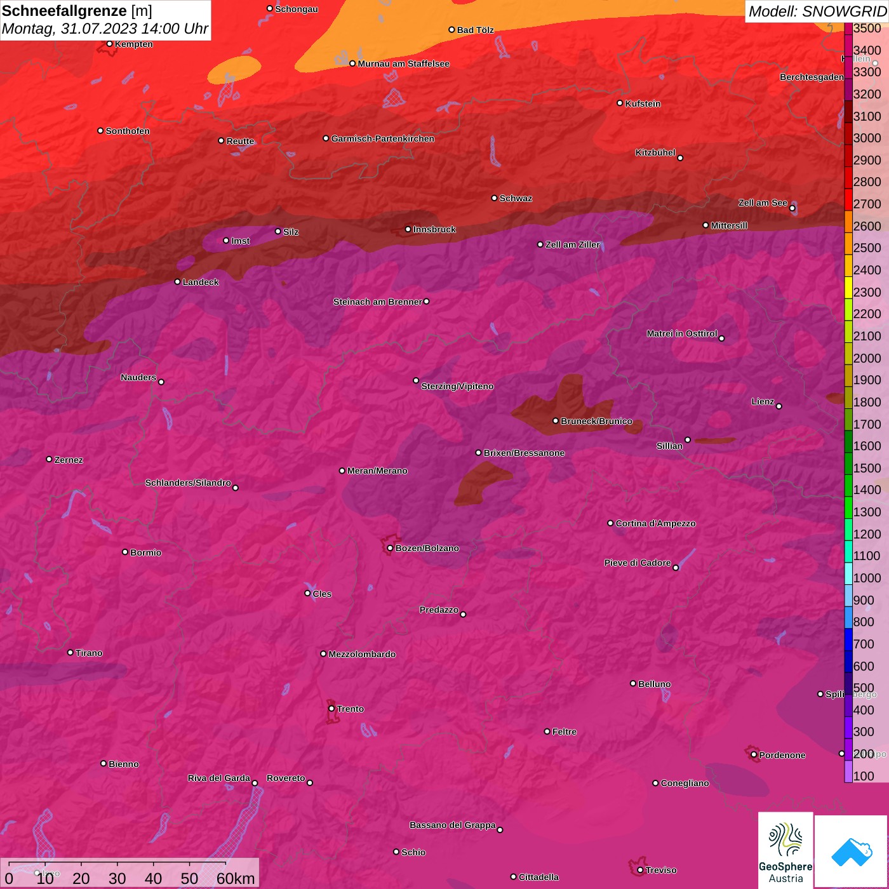This screenshot has height=889, width=889.
Task: Click the "Meran/Merano" map label
Action: point(377,471)
